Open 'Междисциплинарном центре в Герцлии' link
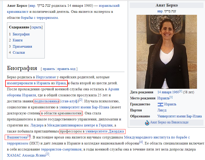The height and width of the screenshot is (160, 205). pyautogui.click(x=80, y=125)
